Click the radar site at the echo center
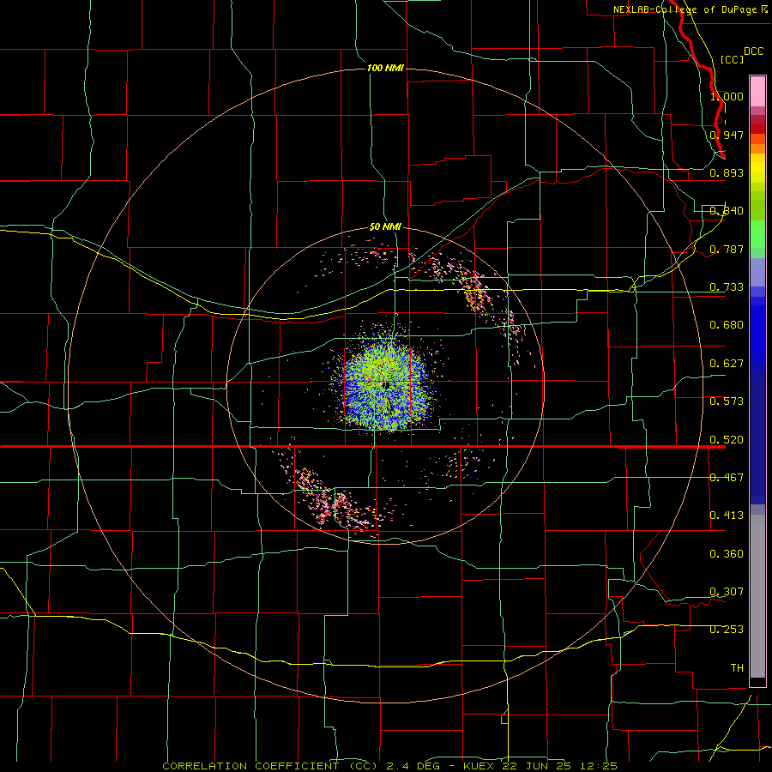772x772 pixels. [387, 384]
